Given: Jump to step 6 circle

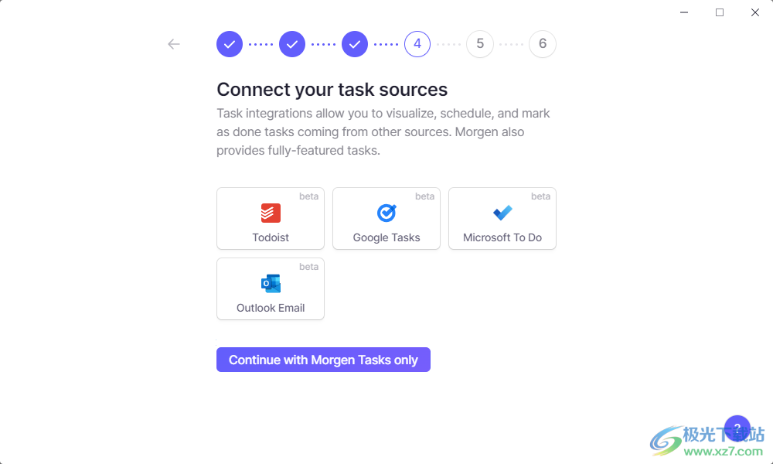Looking at the screenshot, I should [x=543, y=44].
